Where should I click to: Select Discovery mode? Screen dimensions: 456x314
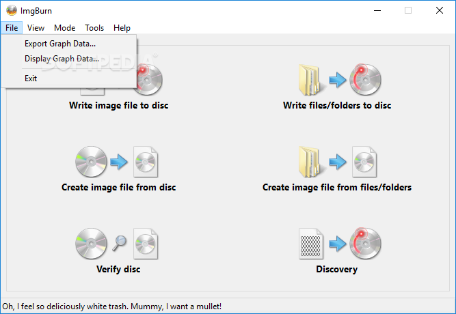(x=337, y=269)
